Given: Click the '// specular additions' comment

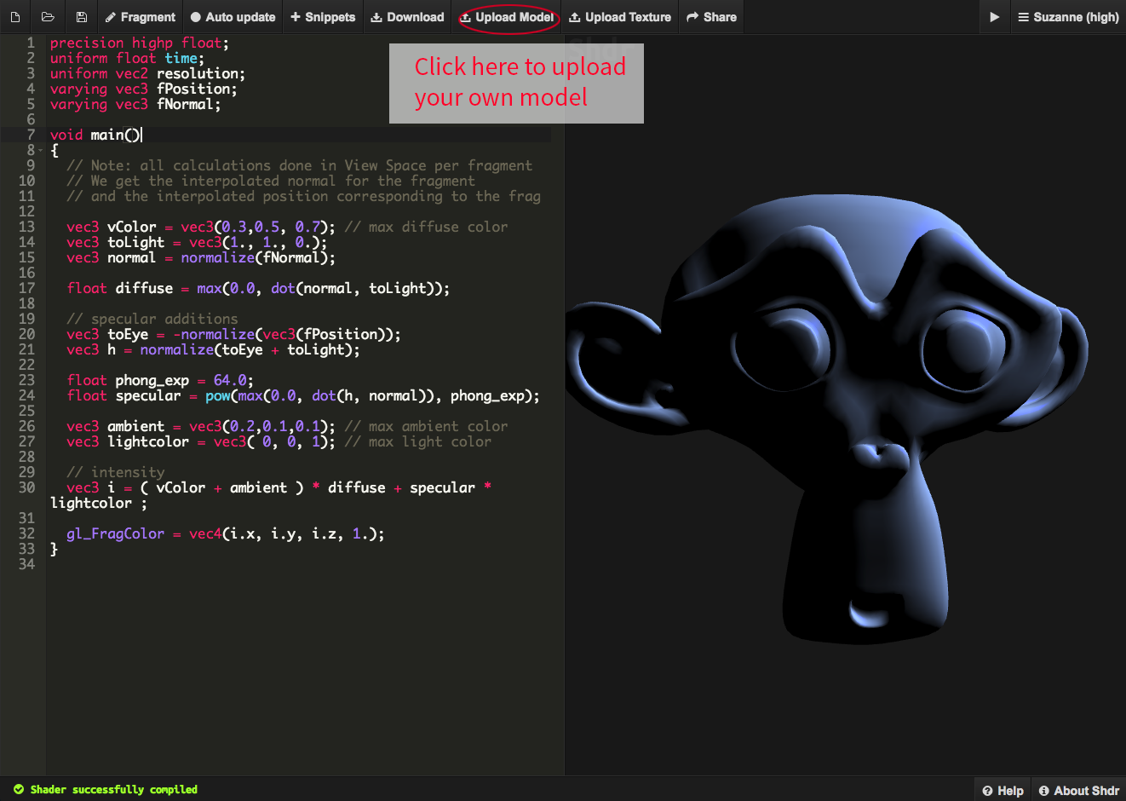Looking at the screenshot, I should [152, 319].
